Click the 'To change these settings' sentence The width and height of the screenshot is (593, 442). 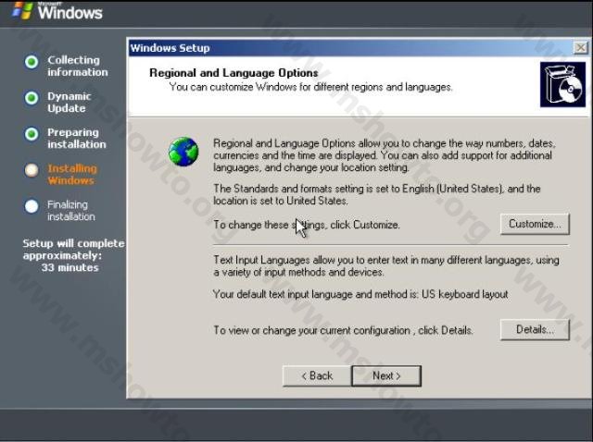(x=307, y=225)
